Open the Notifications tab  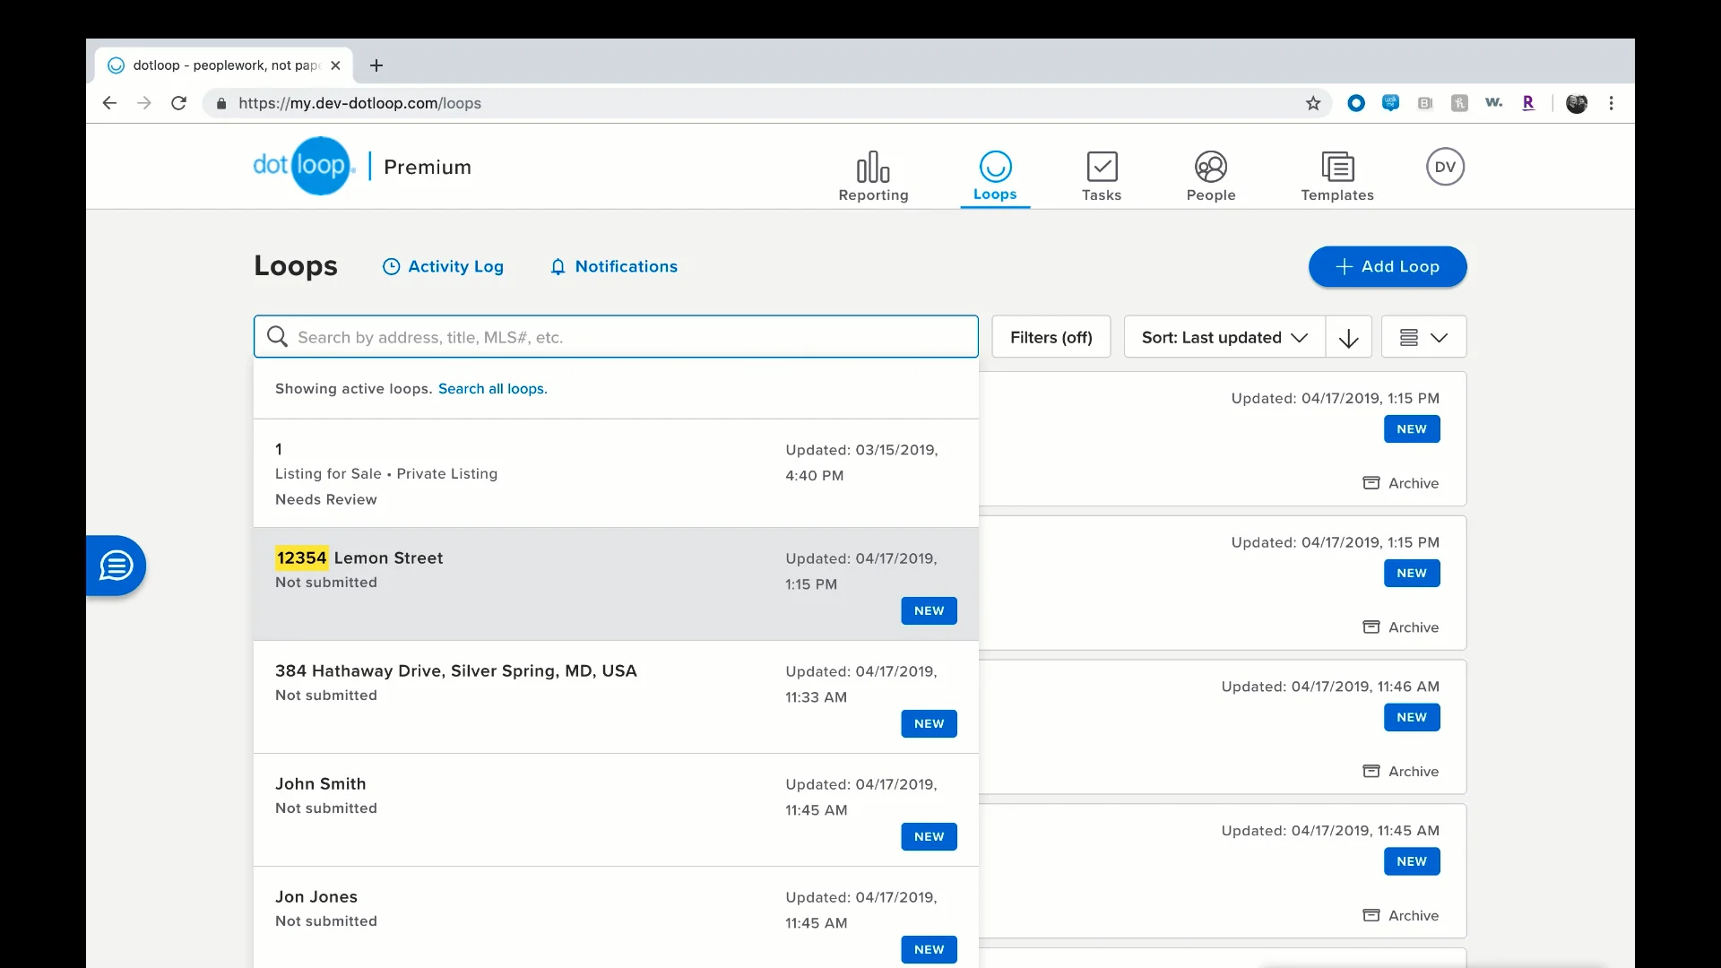(614, 266)
